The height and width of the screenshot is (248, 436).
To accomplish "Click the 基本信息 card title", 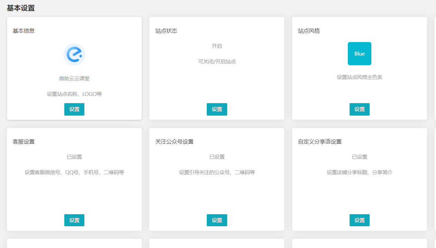I will click(24, 31).
